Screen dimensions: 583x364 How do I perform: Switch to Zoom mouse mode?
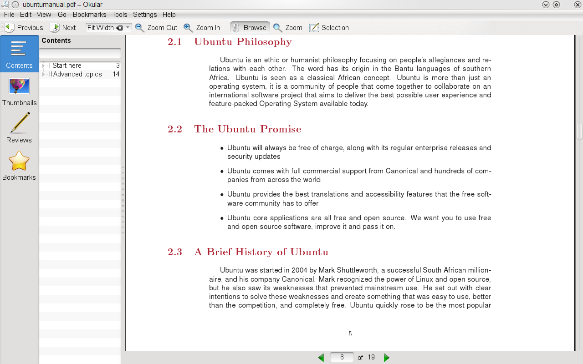288,28
